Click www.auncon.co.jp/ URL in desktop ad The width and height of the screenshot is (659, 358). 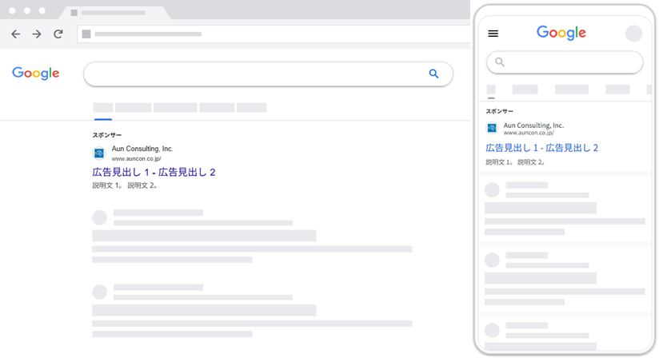136,159
